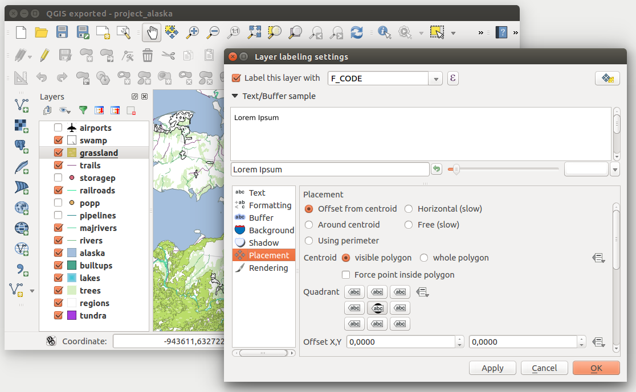Click the Open Project folder icon

click(x=41, y=32)
